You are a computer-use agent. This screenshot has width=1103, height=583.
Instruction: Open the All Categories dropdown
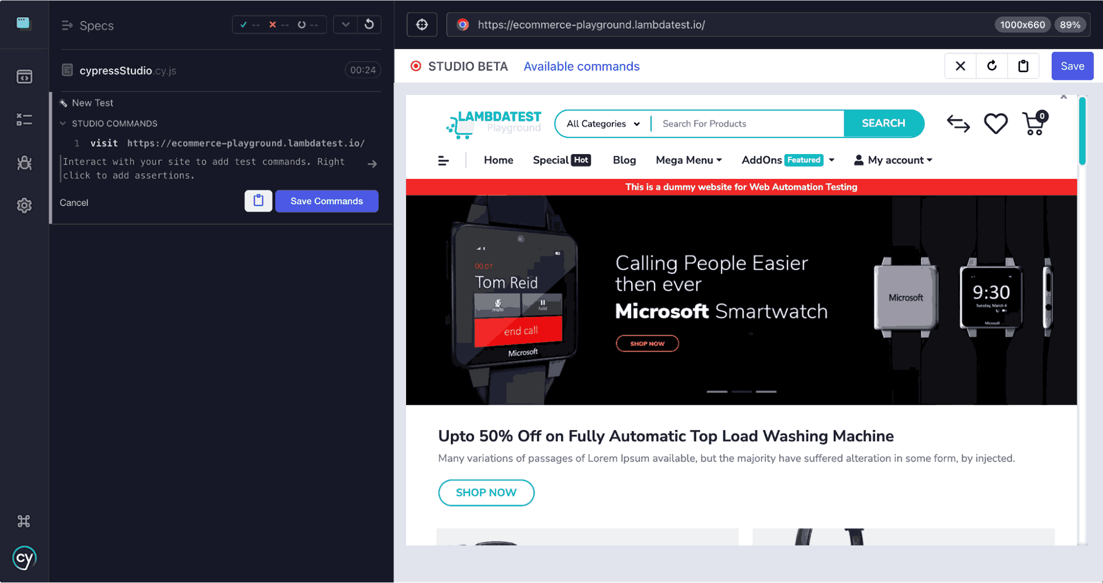(x=603, y=124)
